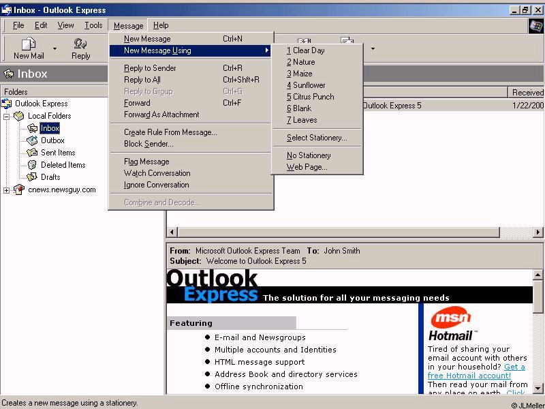
Task: Open the New Mail stationery dropdown arrow
Action: (54, 49)
